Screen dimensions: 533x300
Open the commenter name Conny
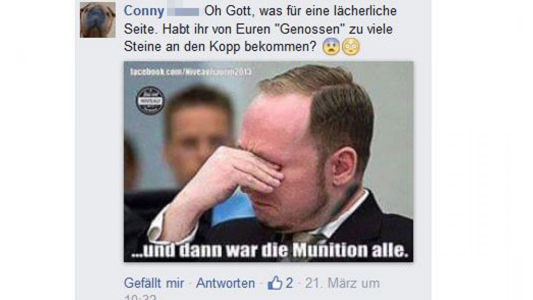click(x=144, y=11)
